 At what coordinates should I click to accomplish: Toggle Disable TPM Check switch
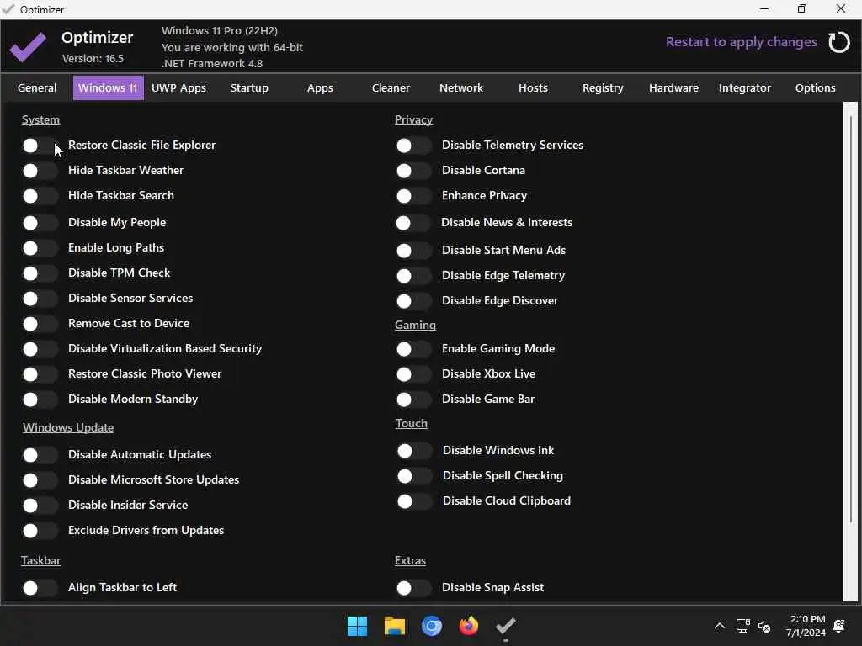40,273
